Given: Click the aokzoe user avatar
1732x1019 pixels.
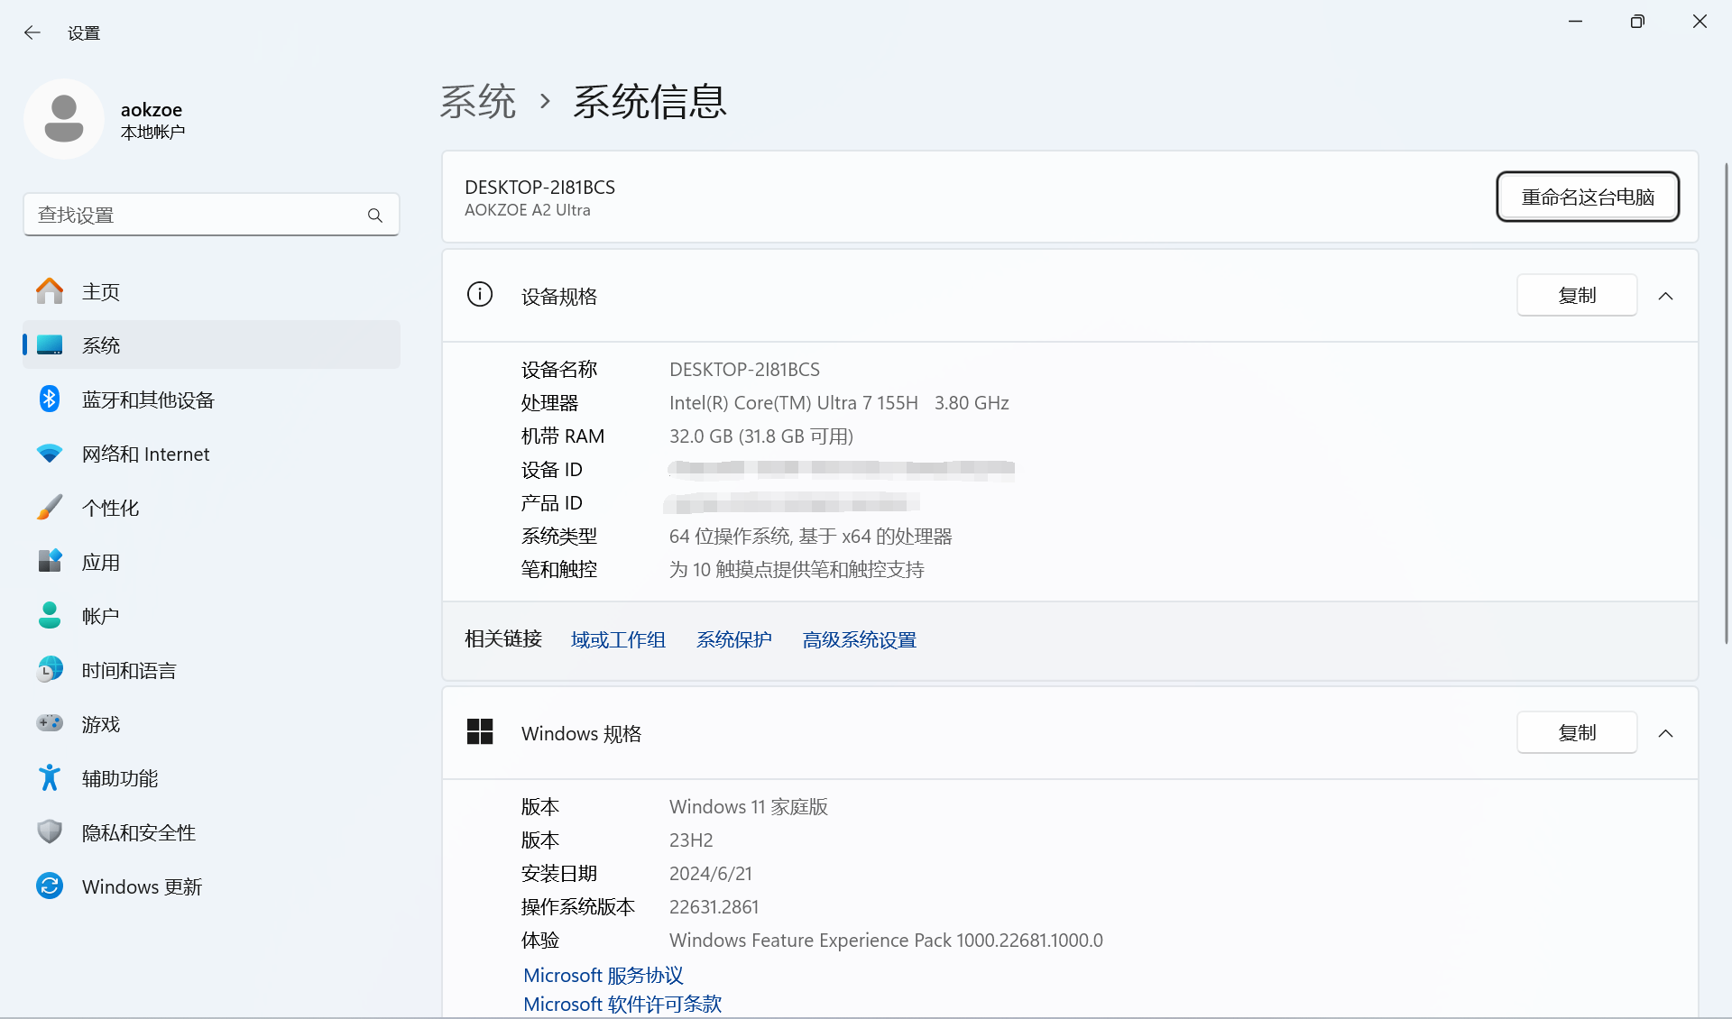Looking at the screenshot, I should (64, 119).
